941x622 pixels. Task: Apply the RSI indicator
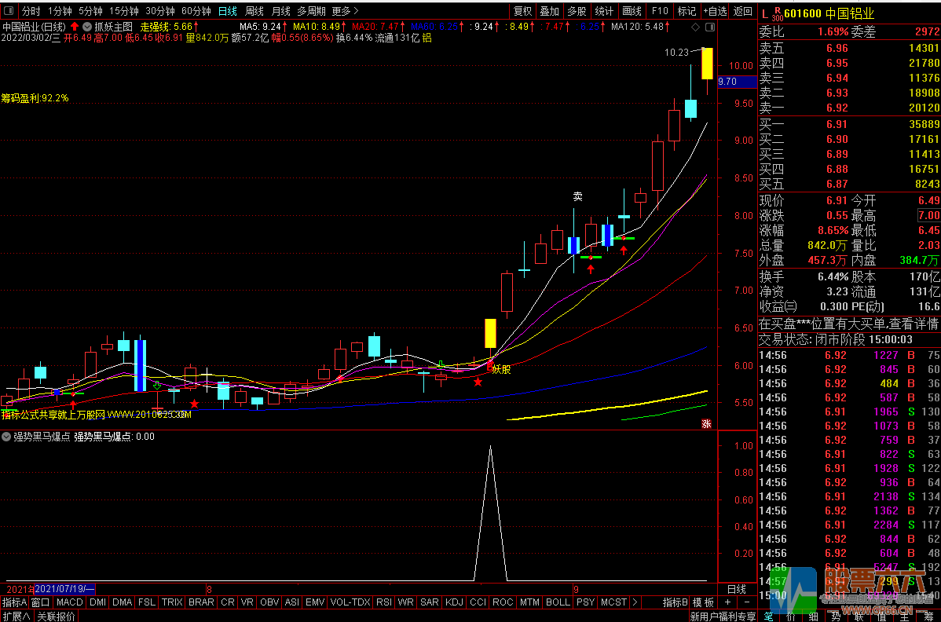(x=384, y=602)
